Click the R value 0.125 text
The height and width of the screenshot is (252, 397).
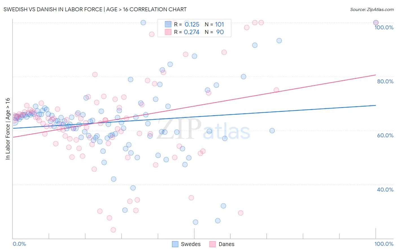pos(192,25)
